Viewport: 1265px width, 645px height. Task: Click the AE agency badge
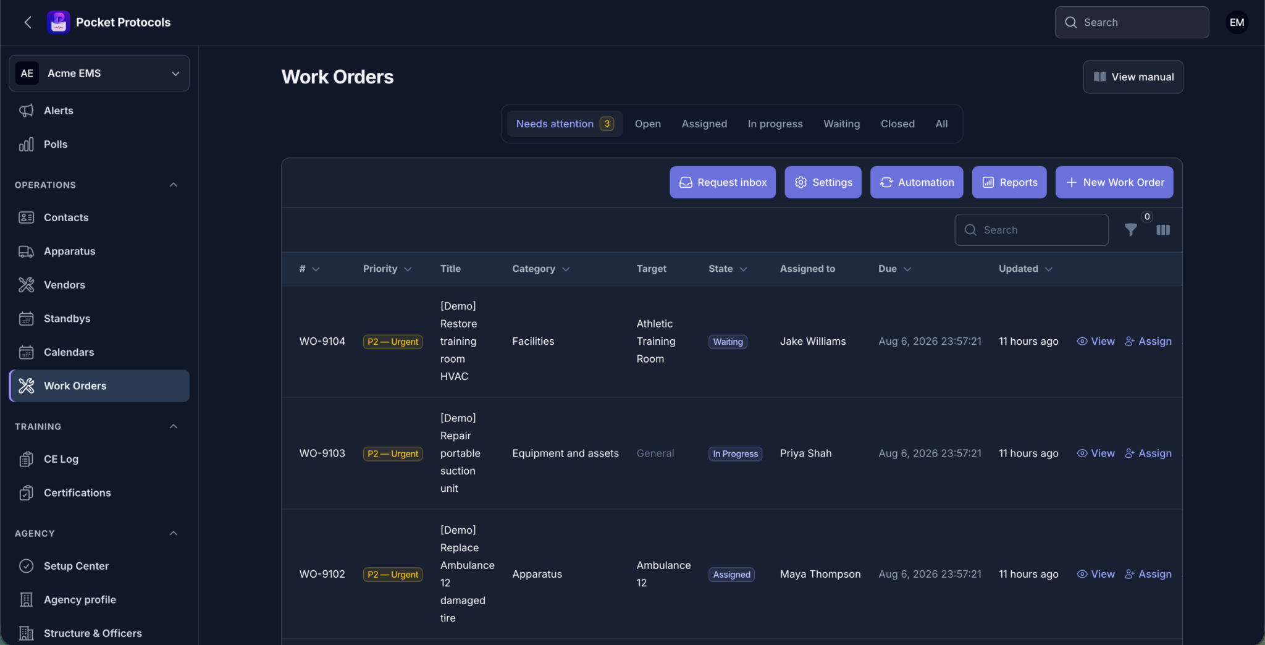[27, 74]
